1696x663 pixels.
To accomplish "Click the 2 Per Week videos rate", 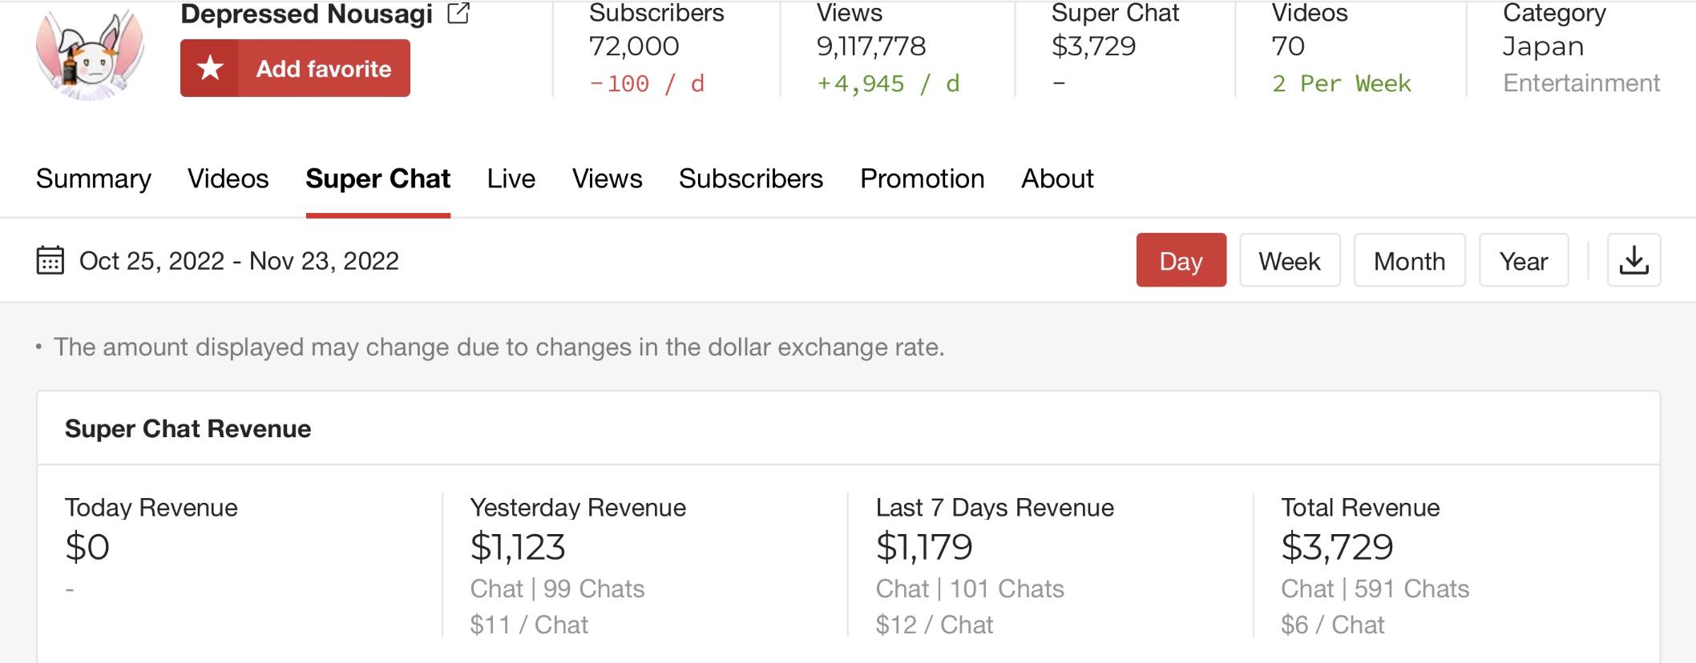I will point(1341,83).
